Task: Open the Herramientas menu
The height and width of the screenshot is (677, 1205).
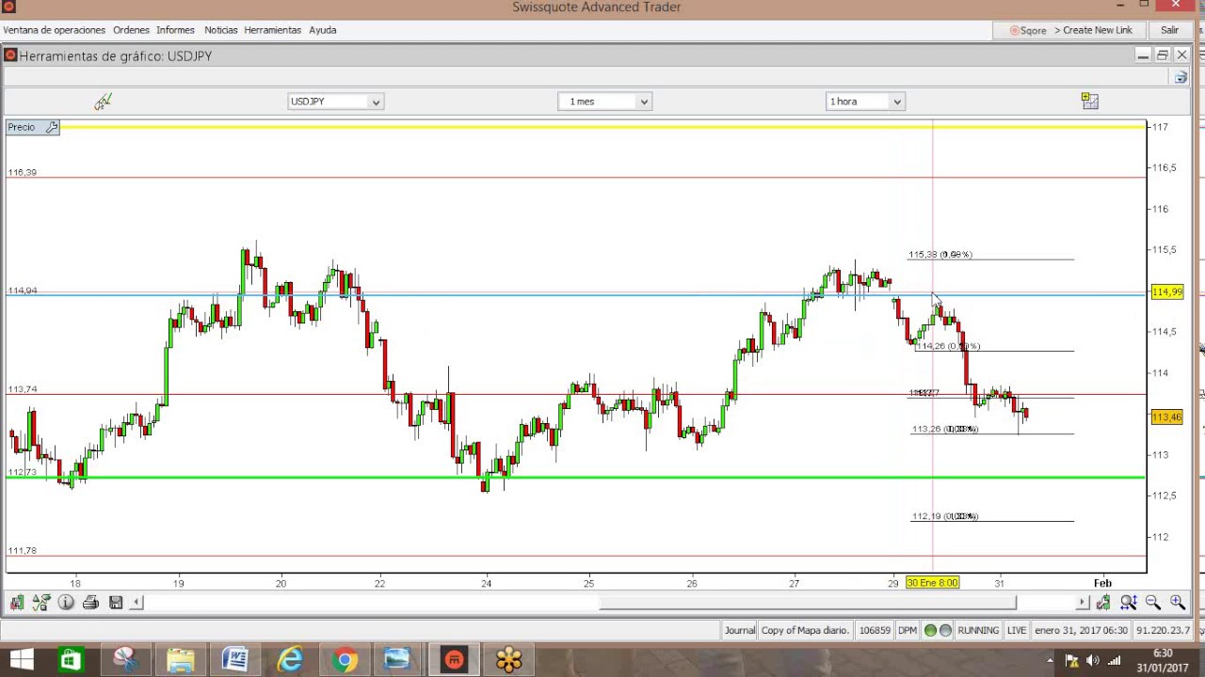Action: (272, 30)
